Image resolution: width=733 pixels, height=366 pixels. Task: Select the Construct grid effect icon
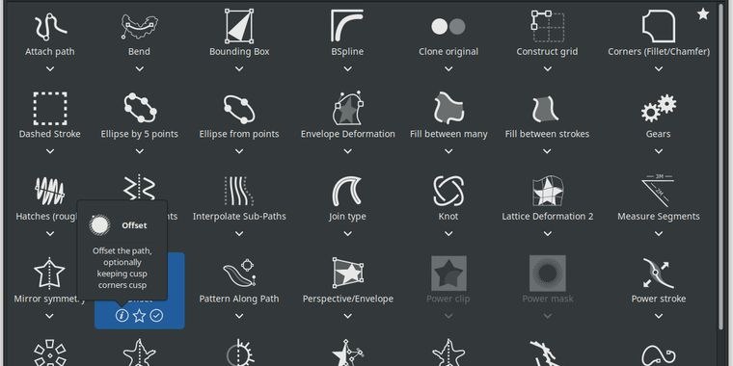click(x=548, y=27)
